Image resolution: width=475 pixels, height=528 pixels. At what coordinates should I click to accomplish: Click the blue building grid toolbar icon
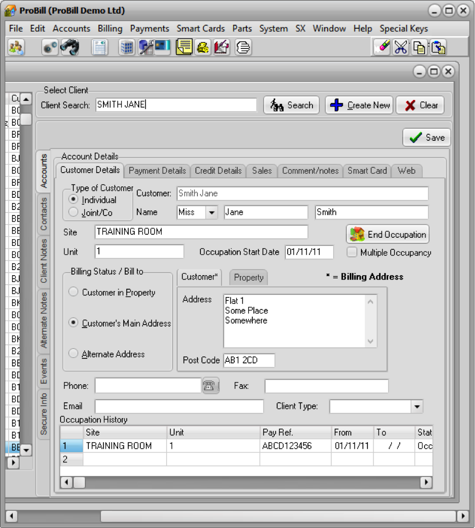(x=127, y=47)
